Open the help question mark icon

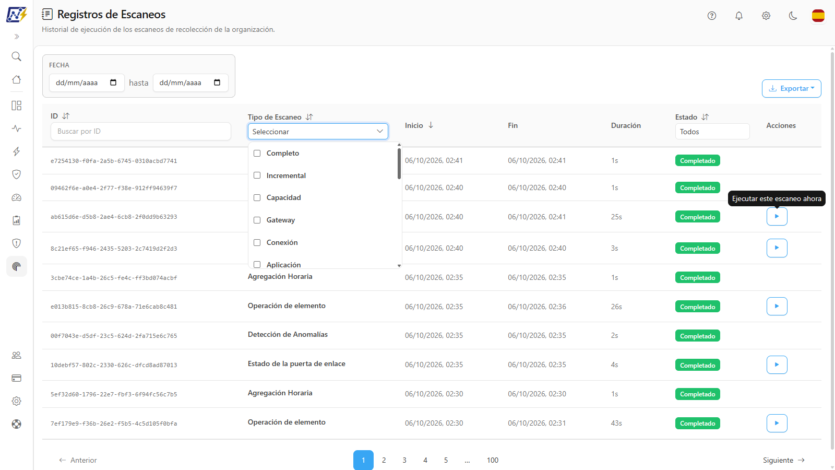712,16
